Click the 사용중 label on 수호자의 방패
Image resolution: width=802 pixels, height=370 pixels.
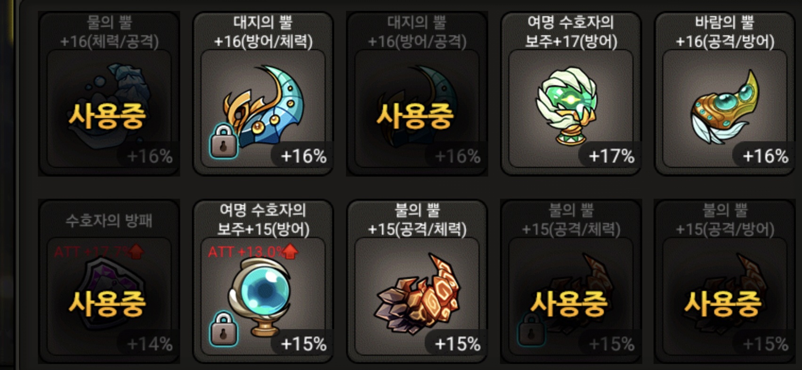click(107, 304)
